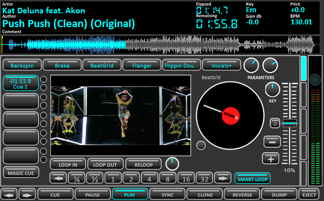Reset pitch with the 0 button
Viewport: 324px width, 201px height.
point(275,123)
